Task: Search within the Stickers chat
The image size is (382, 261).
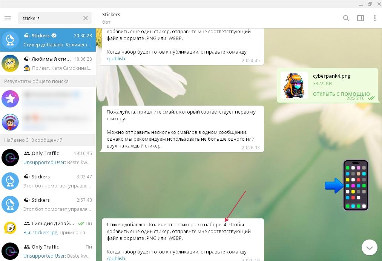Action: (346, 18)
